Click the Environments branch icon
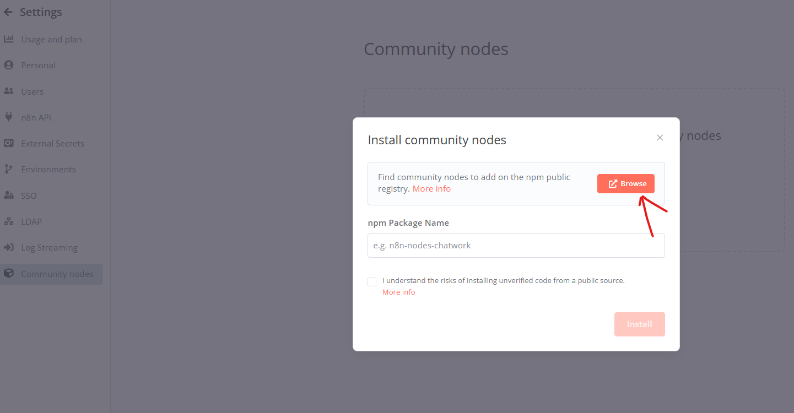Viewport: 794px width, 413px height. [x=9, y=169]
